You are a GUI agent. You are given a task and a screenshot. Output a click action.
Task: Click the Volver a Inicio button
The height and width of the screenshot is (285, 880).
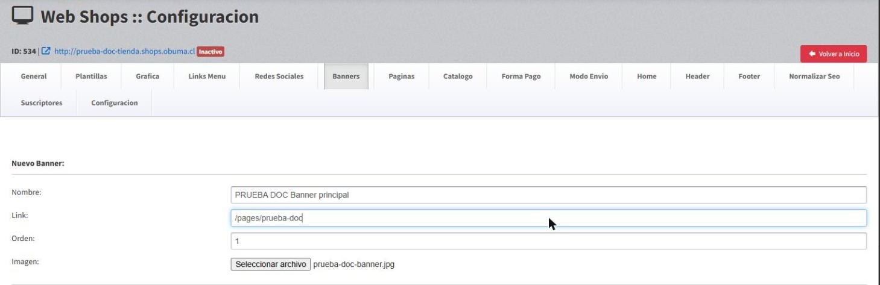(834, 54)
